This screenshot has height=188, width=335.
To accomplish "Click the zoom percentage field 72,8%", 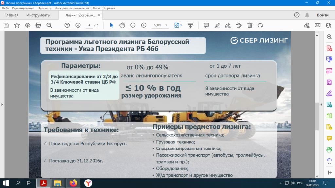I will click(x=157, y=25).
